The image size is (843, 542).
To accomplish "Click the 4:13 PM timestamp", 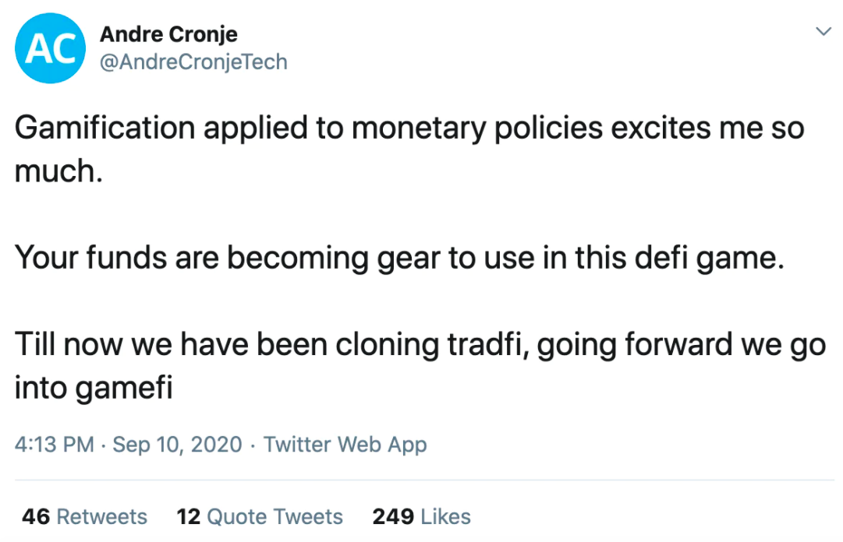I will point(54,445).
